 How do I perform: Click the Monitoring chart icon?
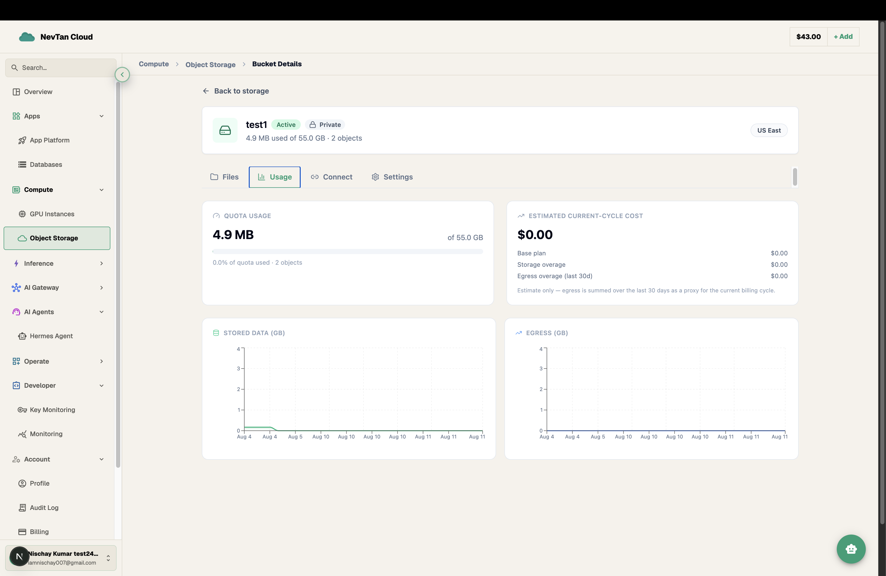(x=22, y=434)
